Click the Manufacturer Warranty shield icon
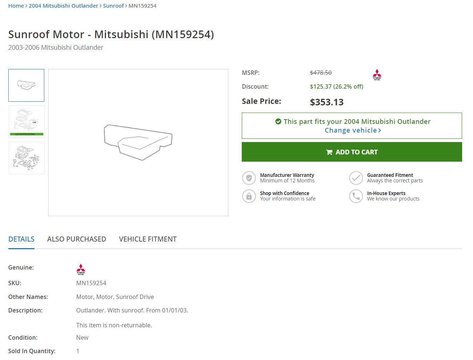Screen dimensions: 473x360 coord(249,178)
